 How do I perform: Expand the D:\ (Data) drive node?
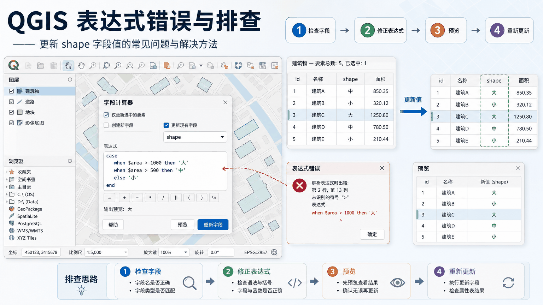(x=7, y=202)
